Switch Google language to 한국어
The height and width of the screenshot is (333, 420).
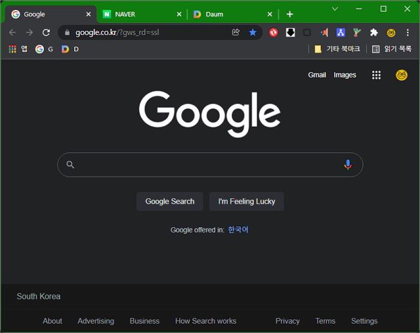238,230
